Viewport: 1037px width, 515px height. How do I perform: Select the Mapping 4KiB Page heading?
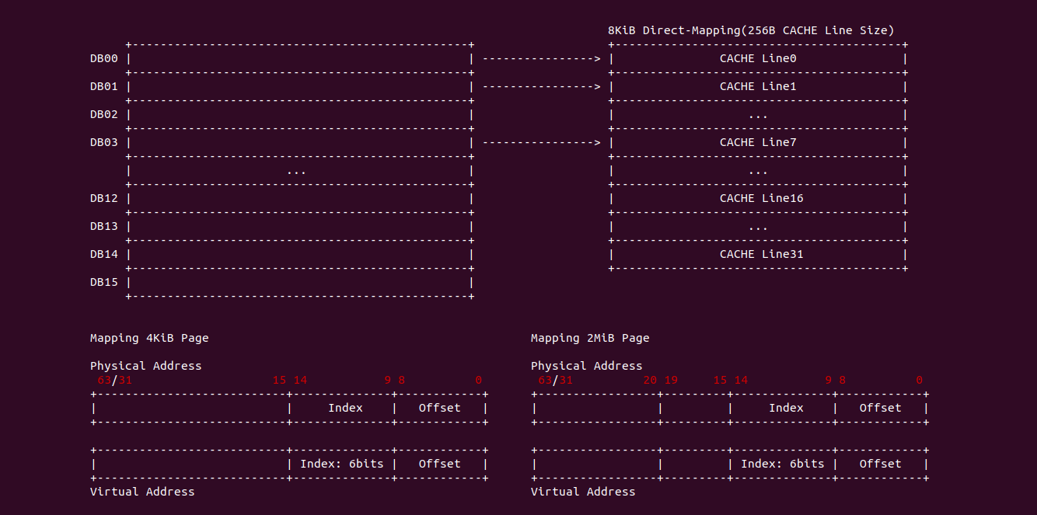tap(149, 338)
